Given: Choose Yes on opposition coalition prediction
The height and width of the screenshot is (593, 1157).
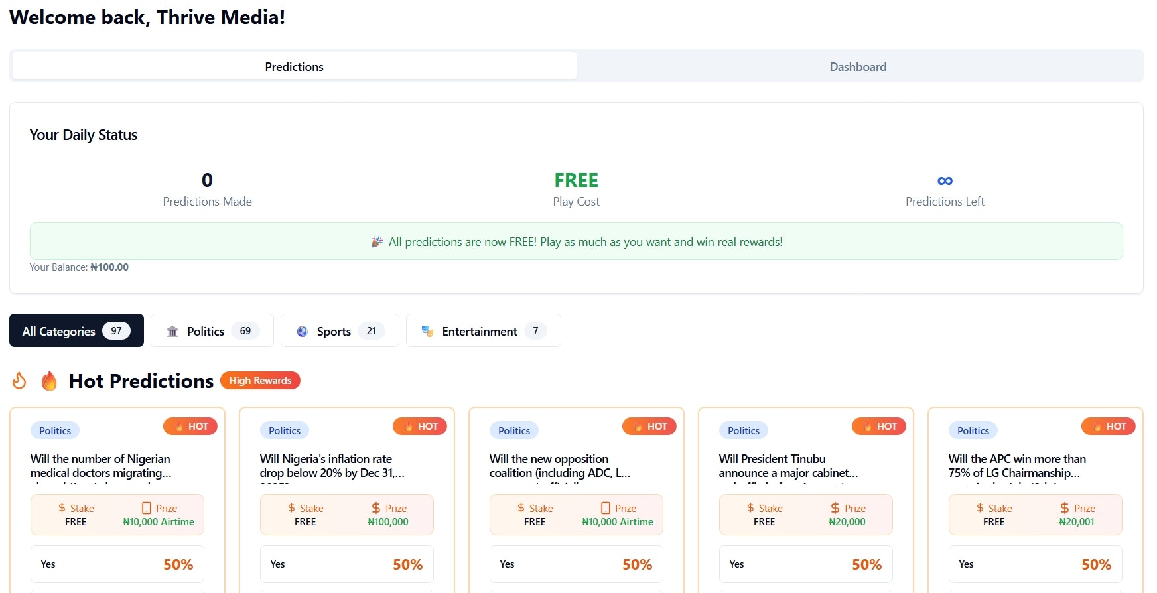Looking at the screenshot, I should [x=577, y=564].
